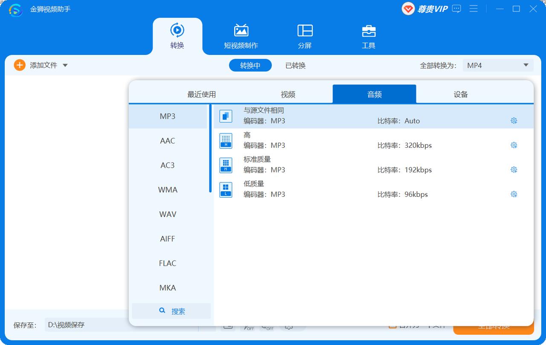546x345 pixels.
Task: Open settings gear for the 320kbps MP3 preset
Action: (x=514, y=145)
